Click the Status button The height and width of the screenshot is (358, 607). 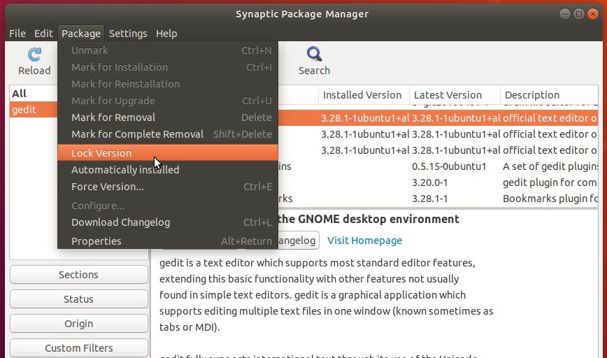coord(78,299)
